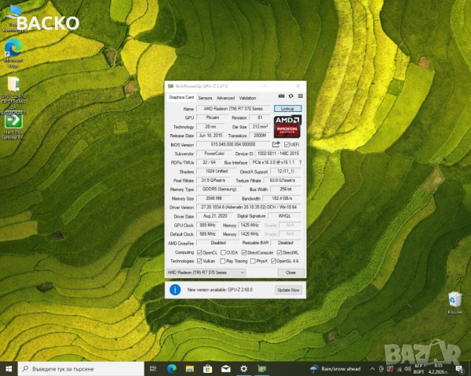This screenshot has height=376, width=471.
Task: Click the Lookup button
Action: (287, 108)
